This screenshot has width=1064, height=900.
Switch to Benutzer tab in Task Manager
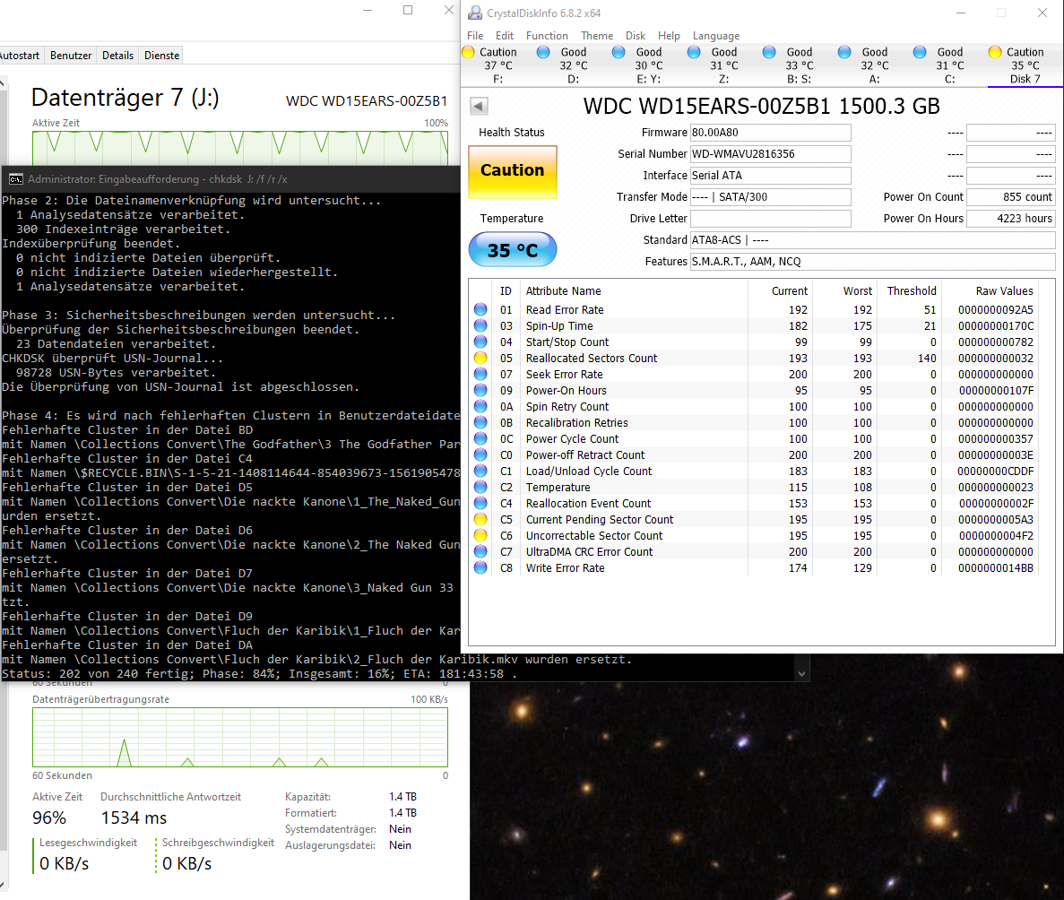click(71, 56)
